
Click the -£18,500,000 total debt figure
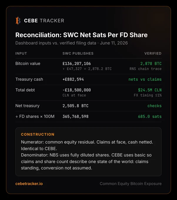(77, 90)
